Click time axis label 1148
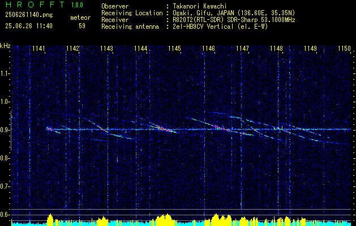Image resolution: width=356 pixels, height=226 pixels. pos(276,48)
